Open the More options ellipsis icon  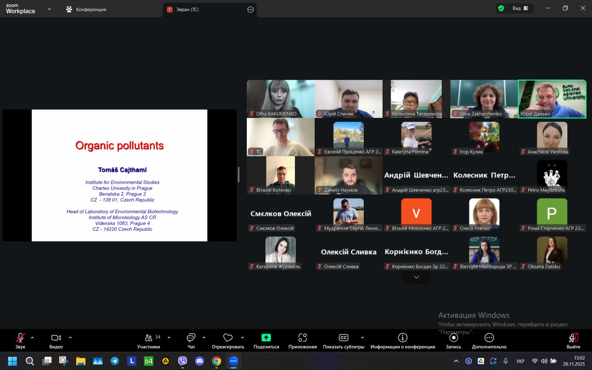coord(489,338)
